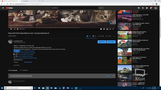Open the US DIGITAL download link
Screen dimensions: 161x90
(27, 51)
